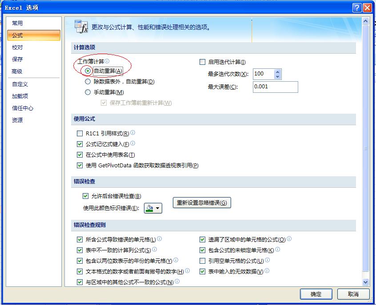The height and width of the screenshot is (305, 376).
Task: Click scrollbar down arrow in options pane
Action: [365, 282]
